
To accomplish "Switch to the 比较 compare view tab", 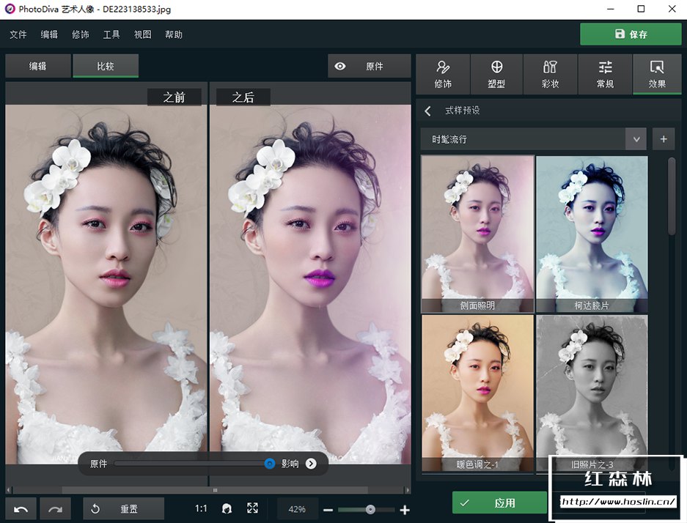I will [x=106, y=66].
